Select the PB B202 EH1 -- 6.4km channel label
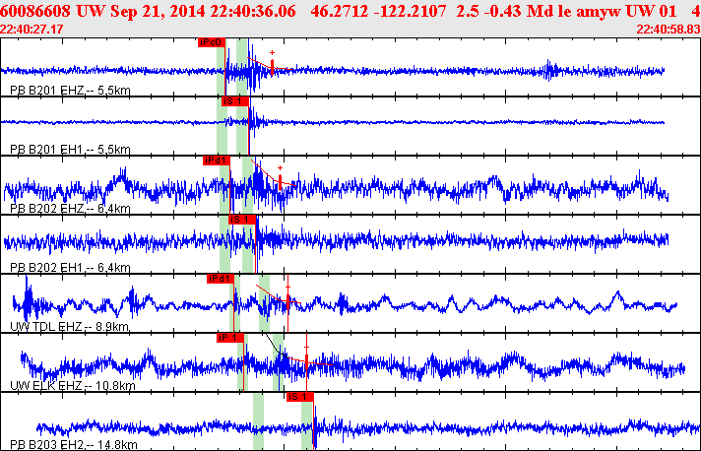The width and height of the screenshot is (701, 451). [70, 267]
